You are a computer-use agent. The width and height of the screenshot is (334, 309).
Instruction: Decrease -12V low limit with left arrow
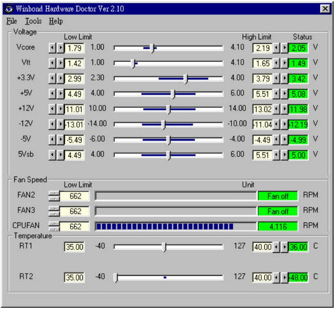[52, 125]
